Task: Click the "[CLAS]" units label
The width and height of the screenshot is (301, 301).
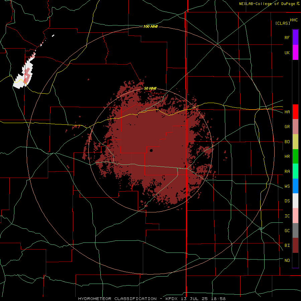Action: (283, 23)
